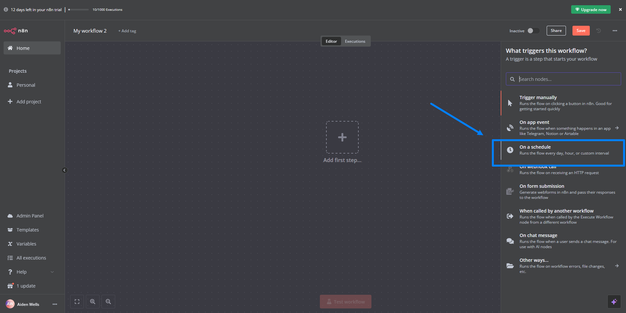Expand the Help menu chevron

point(52,272)
